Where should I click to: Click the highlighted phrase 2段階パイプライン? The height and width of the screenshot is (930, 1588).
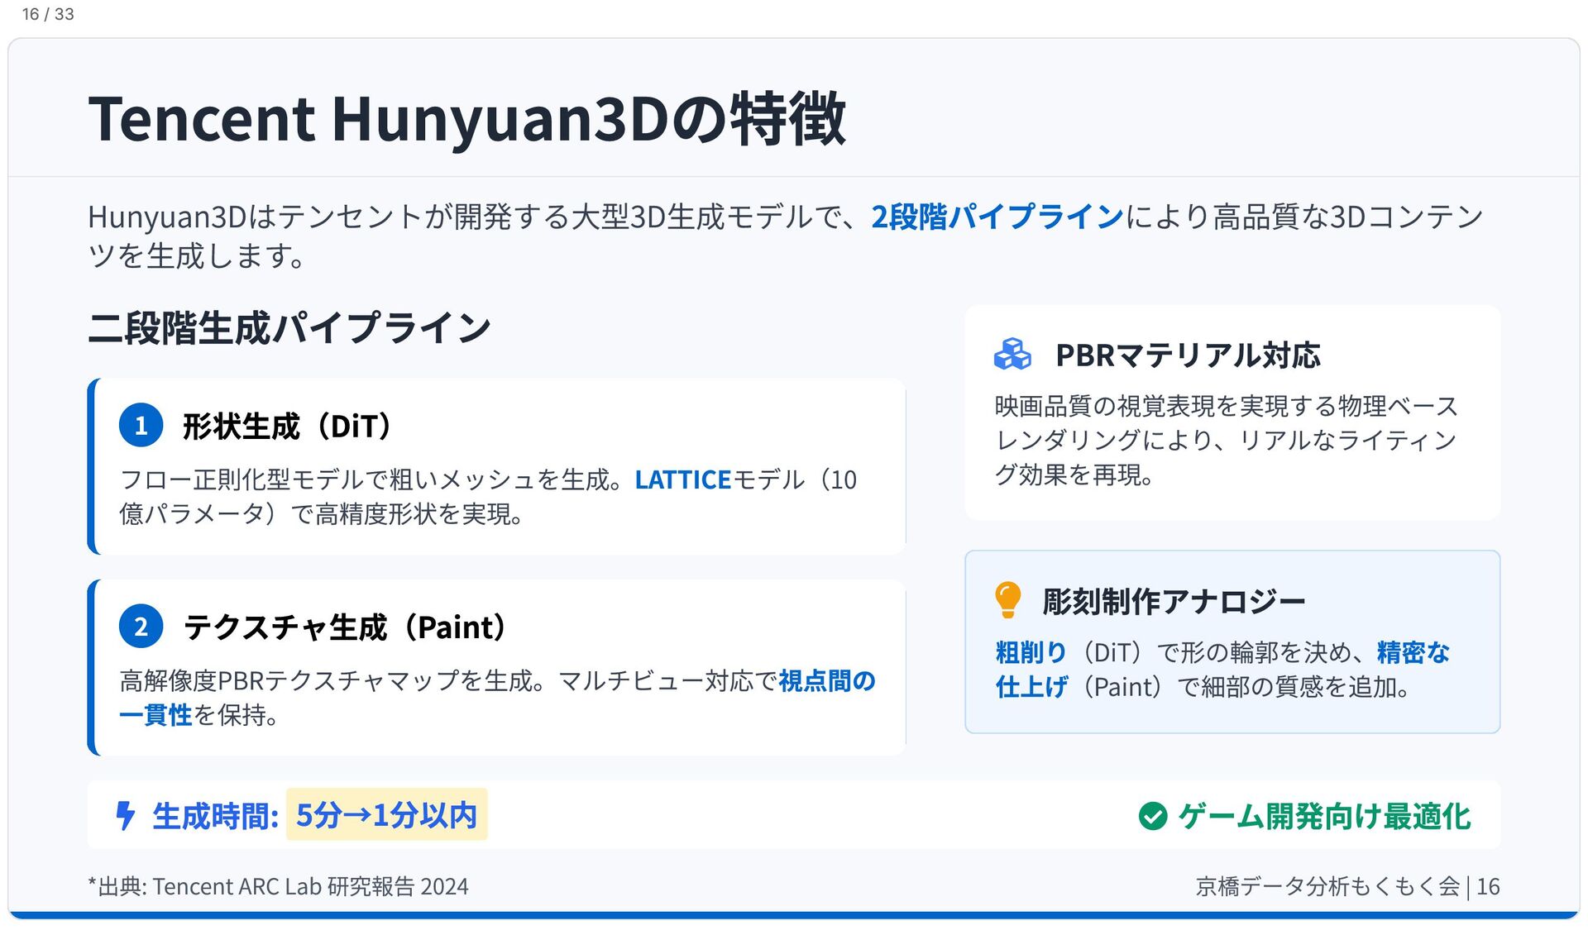click(997, 217)
